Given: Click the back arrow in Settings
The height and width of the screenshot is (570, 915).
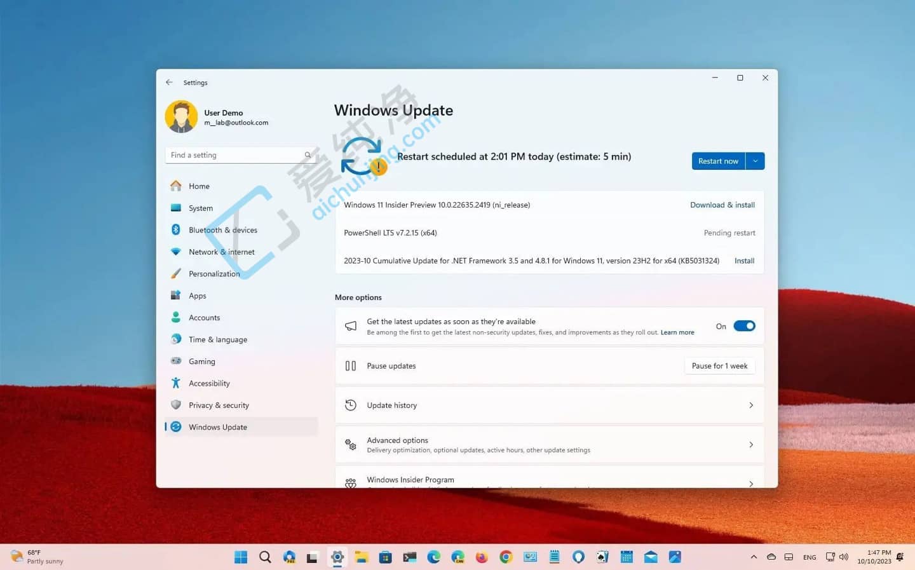Looking at the screenshot, I should point(169,82).
